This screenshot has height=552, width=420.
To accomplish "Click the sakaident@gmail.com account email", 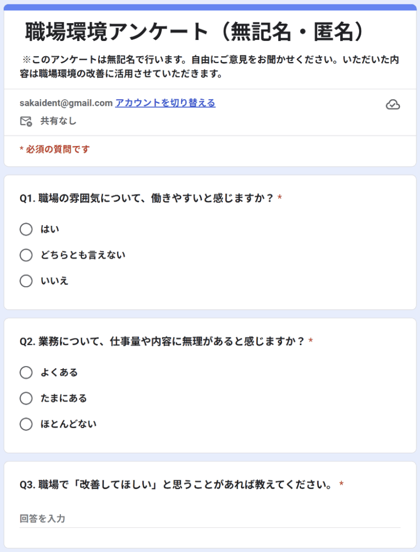I will coord(66,103).
